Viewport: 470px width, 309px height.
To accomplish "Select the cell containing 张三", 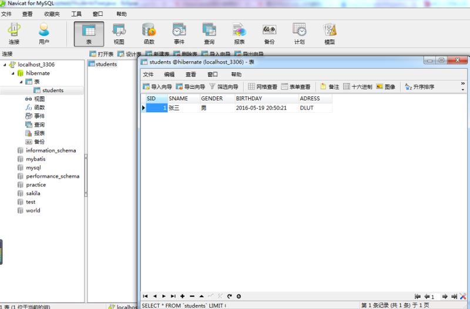I will 184,108.
